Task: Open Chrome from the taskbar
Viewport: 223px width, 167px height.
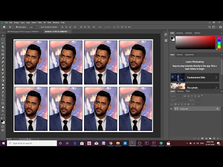Action: click(111, 143)
